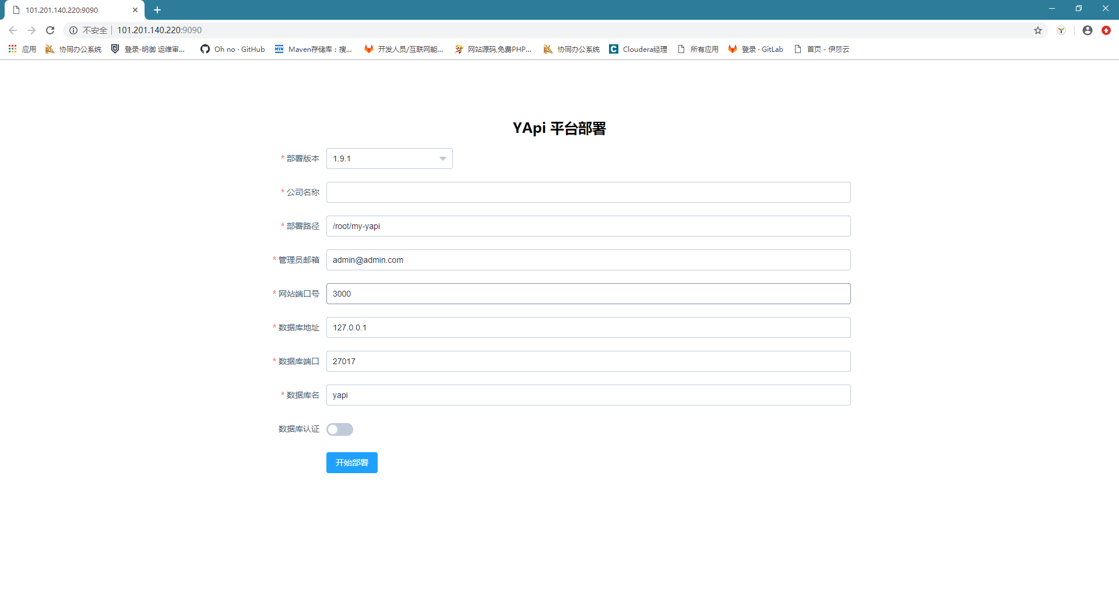Bookmark this page with the star icon
This screenshot has width=1119, height=606.
[x=1038, y=30]
